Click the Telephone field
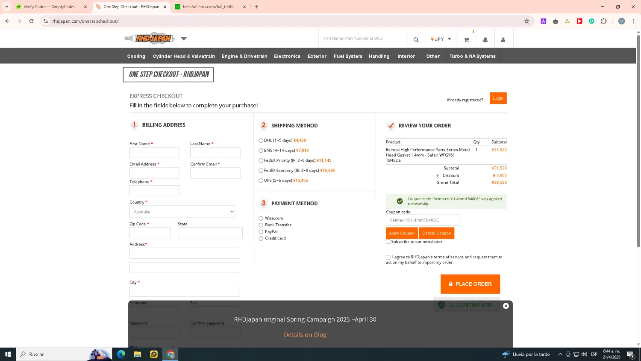Image resolution: width=641 pixels, height=361 pixels. click(x=154, y=191)
